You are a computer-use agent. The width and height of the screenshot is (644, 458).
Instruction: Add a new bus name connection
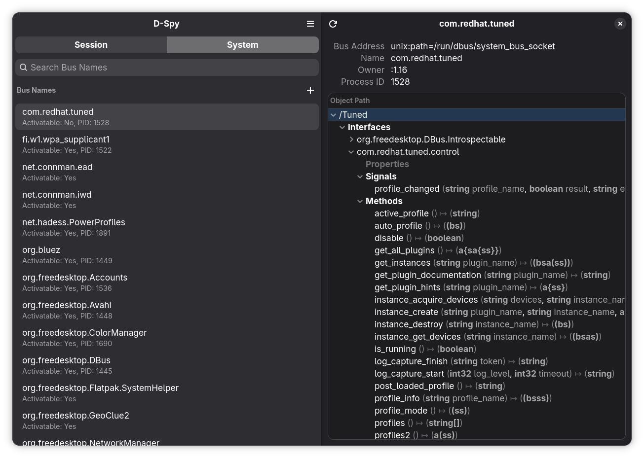(310, 90)
